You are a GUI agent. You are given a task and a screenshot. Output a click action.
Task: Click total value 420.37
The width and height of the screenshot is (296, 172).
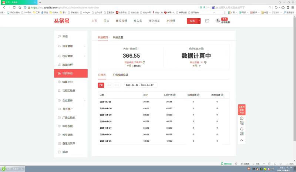point(146,108)
